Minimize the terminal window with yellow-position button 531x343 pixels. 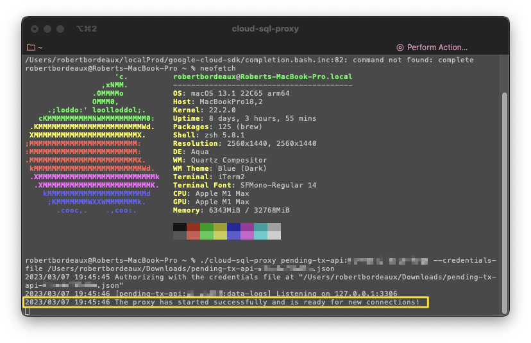47,29
